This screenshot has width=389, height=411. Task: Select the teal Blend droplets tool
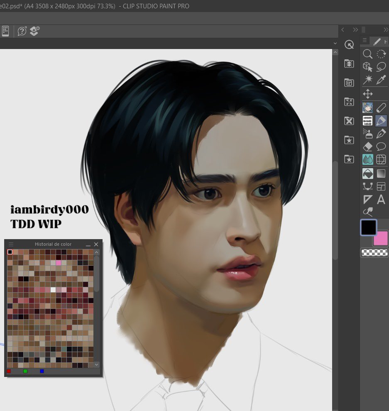point(367,159)
